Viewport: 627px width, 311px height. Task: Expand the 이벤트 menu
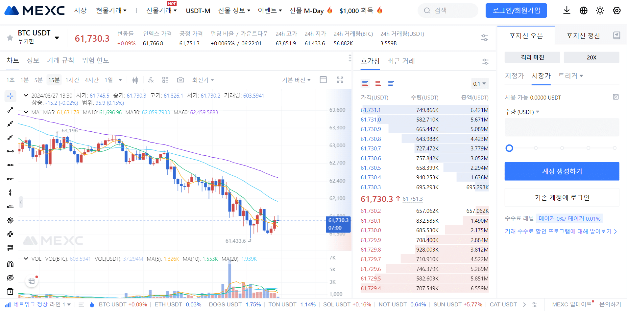[x=270, y=11]
